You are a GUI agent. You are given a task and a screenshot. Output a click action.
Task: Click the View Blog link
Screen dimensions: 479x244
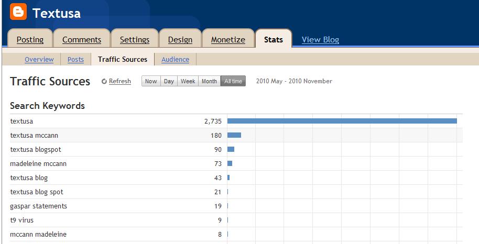[320, 40]
